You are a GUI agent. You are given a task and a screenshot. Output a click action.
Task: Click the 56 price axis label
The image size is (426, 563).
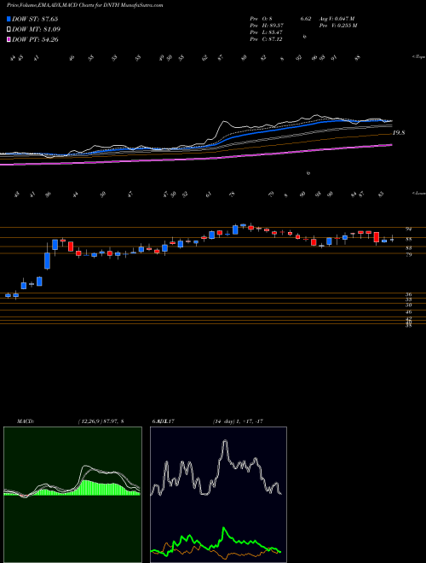click(x=408, y=294)
